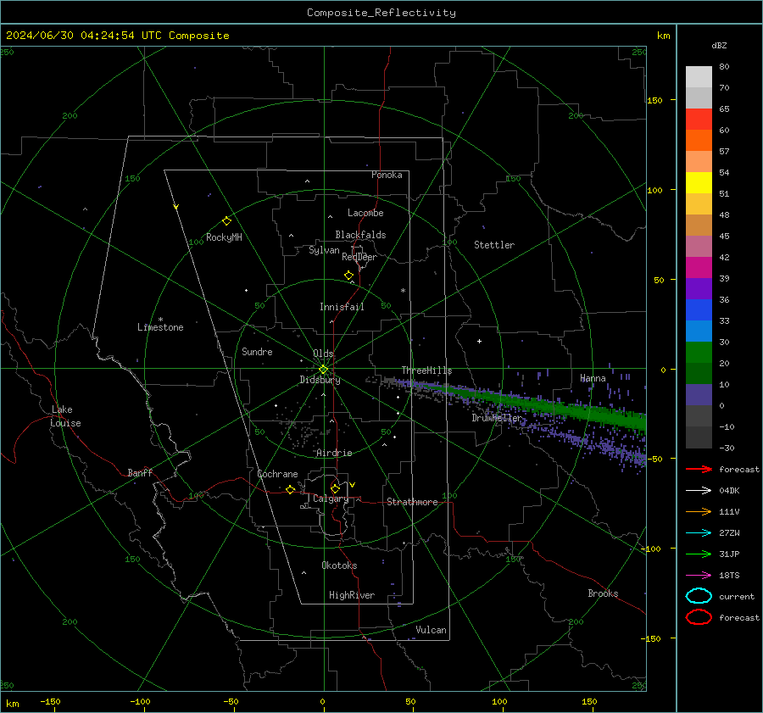The image size is (763, 713).
Task: Click the yellow diamond marker above Calgary
Action: [335, 488]
